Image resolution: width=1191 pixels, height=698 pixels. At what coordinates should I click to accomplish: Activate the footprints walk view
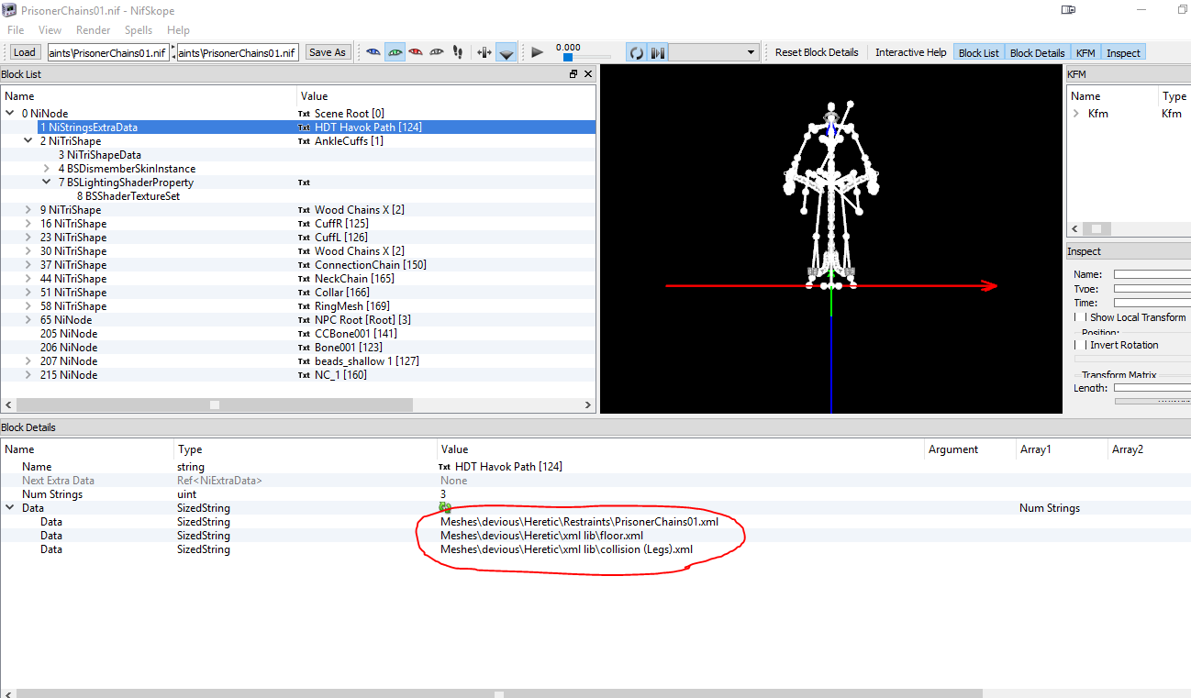click(x=458, y=52)
